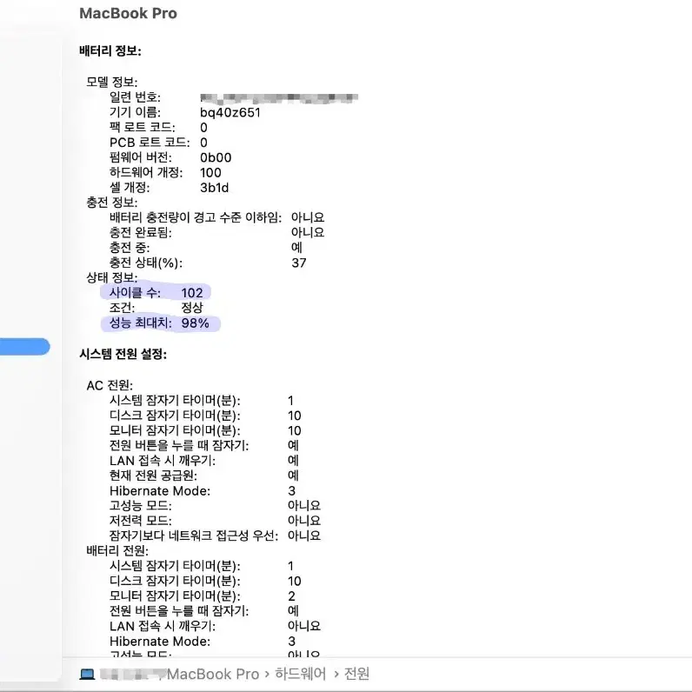Click the laptop icon in path bar
692x692 pixels.
[87, 674]
